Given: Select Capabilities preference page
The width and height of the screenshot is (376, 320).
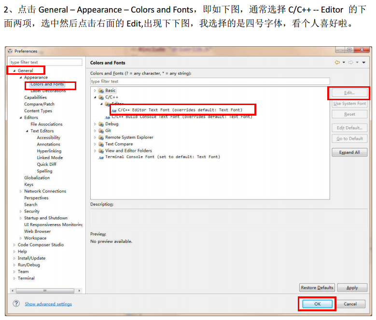Looking at the screenshot, I should (x=35, y=97).
